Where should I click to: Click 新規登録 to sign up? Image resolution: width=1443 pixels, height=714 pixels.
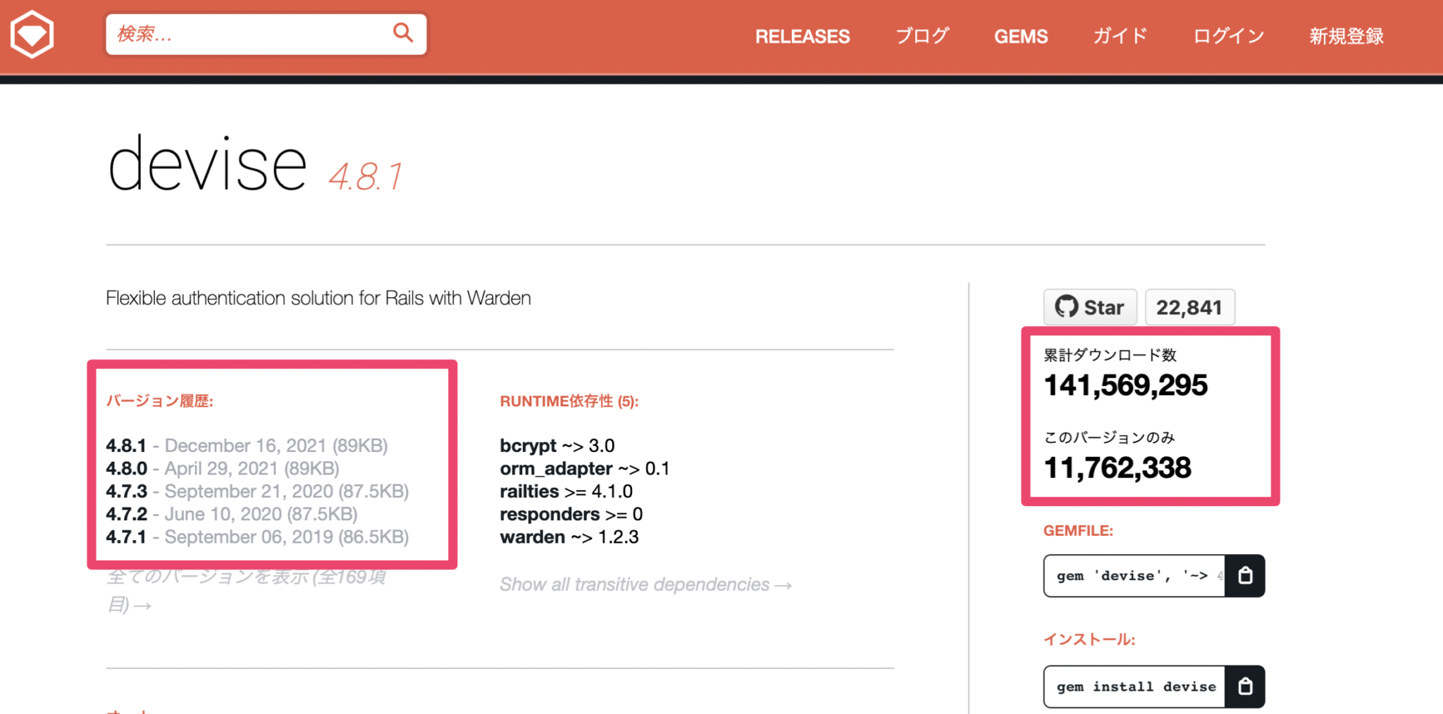pyautogui.click(x=1346, y=37)
